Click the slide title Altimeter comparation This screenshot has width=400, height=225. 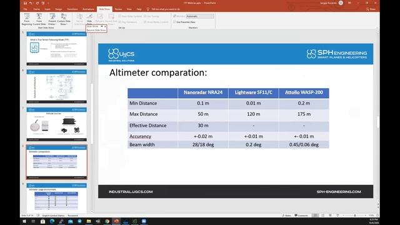click(x=158, y=72)
